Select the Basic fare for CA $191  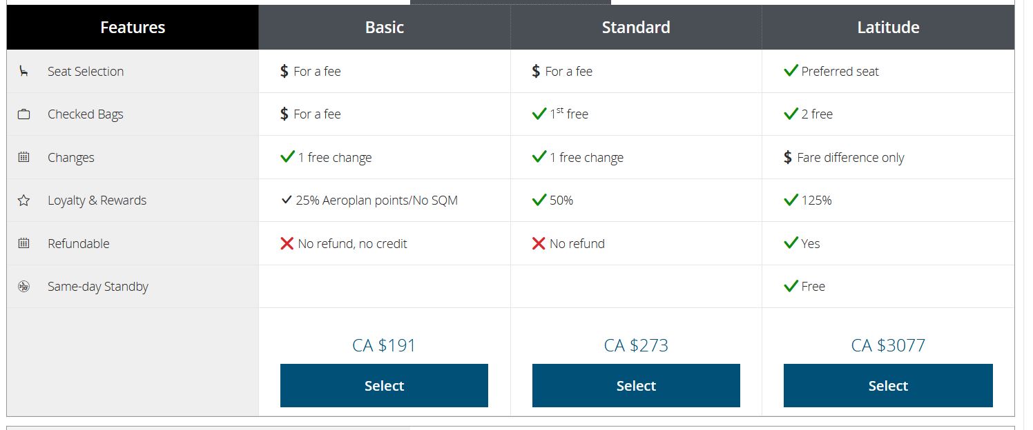tap(384, 386)
